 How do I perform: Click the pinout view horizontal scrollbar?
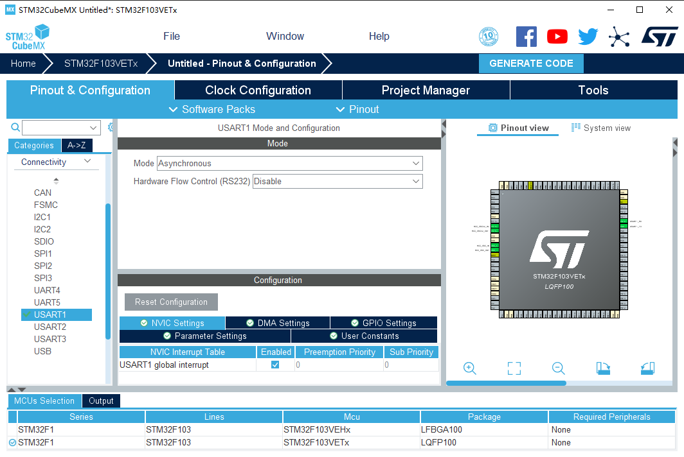pyautogui.click(x=506, y=383)
